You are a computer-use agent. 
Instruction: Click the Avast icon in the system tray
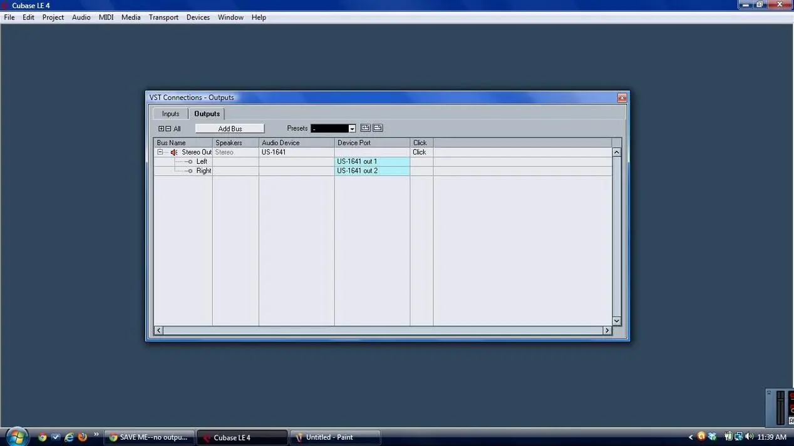coord(701,437)
